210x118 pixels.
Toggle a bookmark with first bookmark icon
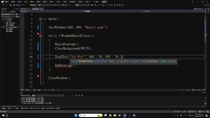click(x=115, y=5)
